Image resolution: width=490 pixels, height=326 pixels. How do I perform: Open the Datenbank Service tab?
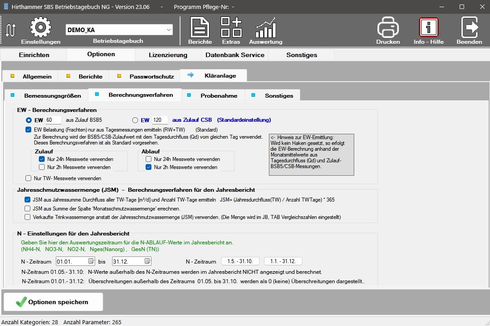click(235, 55)
